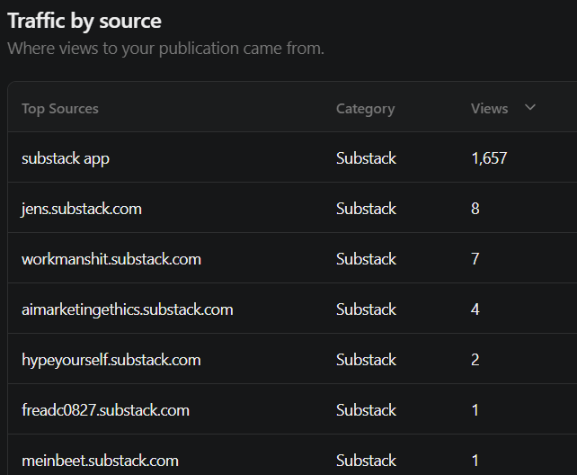Screen dimensions: 577x475
Task: Click 'Where views to your publication came from.' subtitle
Action: (165, 49)
